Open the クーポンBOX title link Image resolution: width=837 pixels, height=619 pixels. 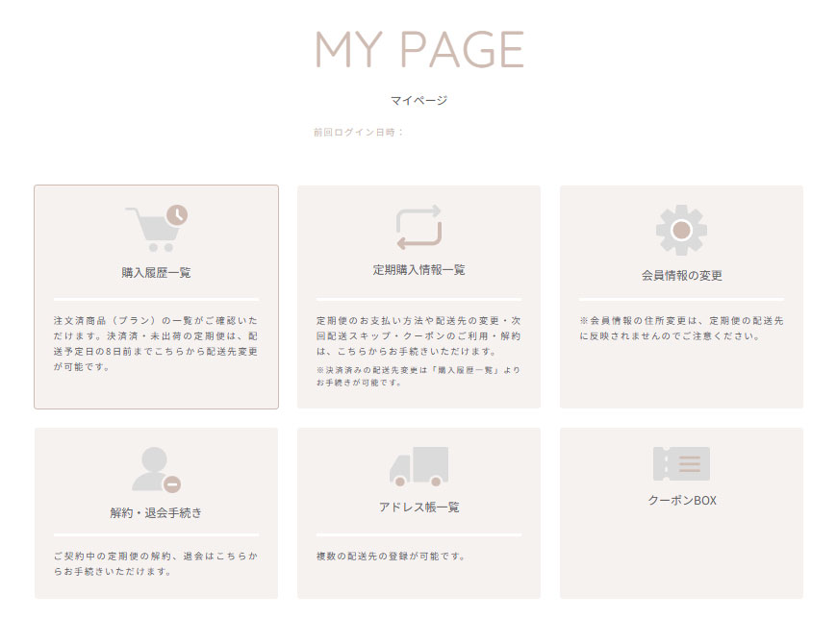(681, 501)
